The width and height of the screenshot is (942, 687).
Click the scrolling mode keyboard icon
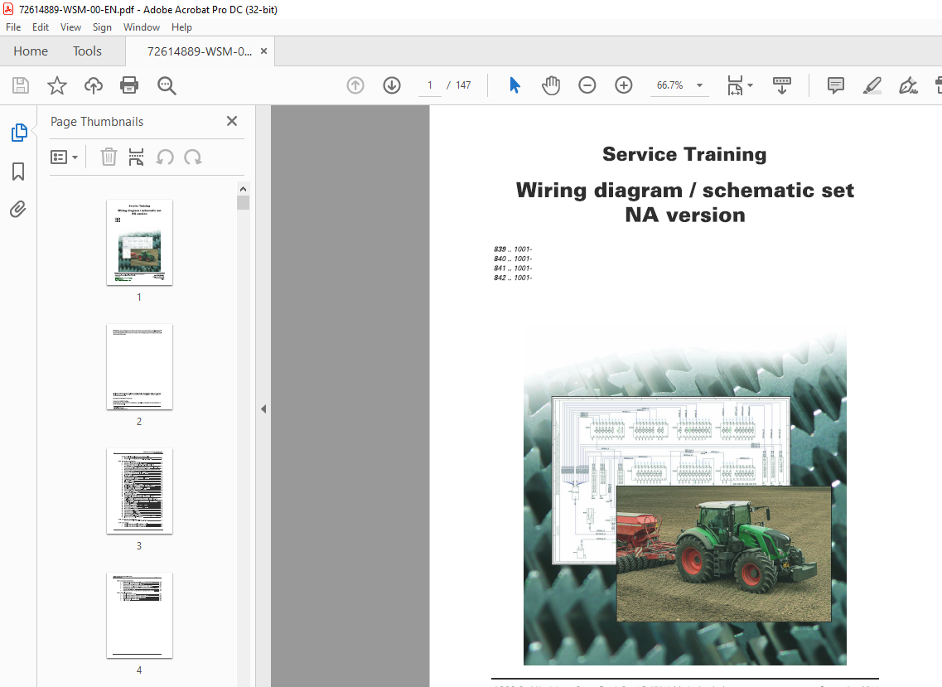click(x=781, y=85)
